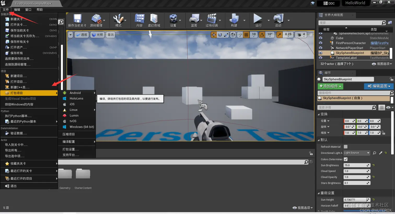Viewport: 395px width, 214px height.
Task: Click the 保存当前关卡 toolbar icon
Action: (x=77, y=19)
